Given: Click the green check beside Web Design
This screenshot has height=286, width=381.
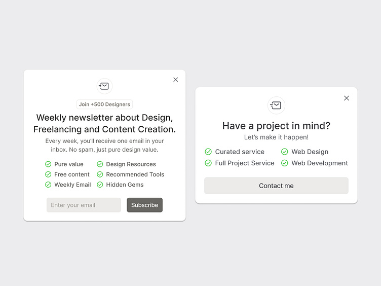Looking at the screenshot, I should point(285,152).
